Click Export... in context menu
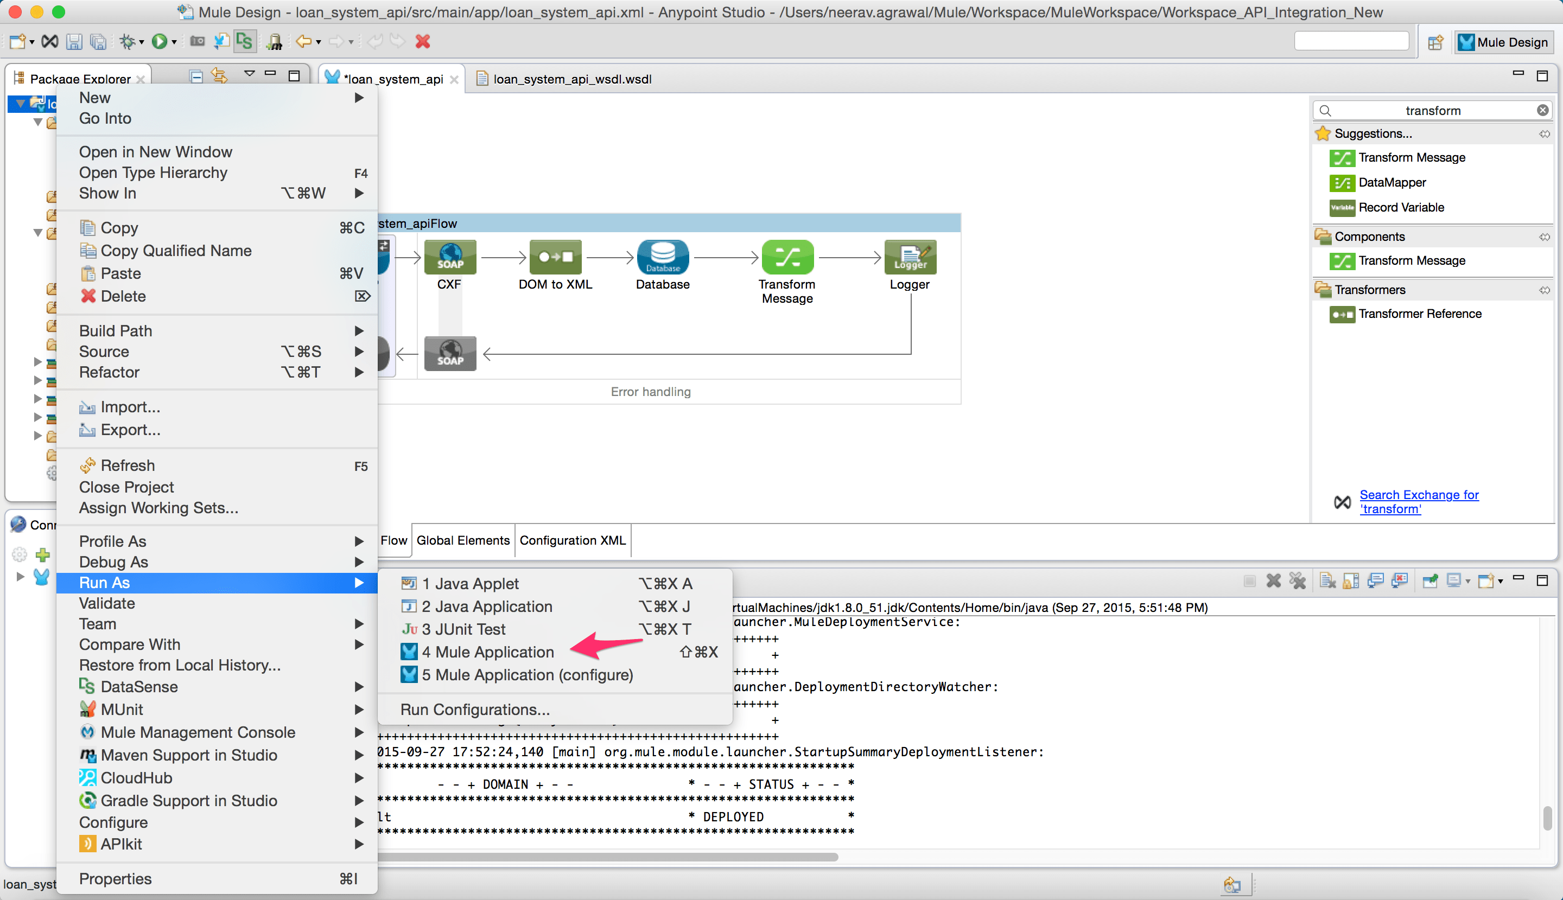The image size is (1563, 900). point(217,429)
